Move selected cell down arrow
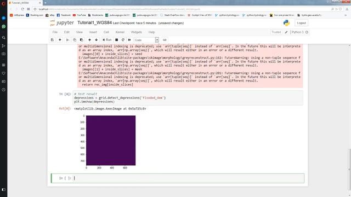Image resolution: width=351 pixels, height=197 pixels. [97, 40]
